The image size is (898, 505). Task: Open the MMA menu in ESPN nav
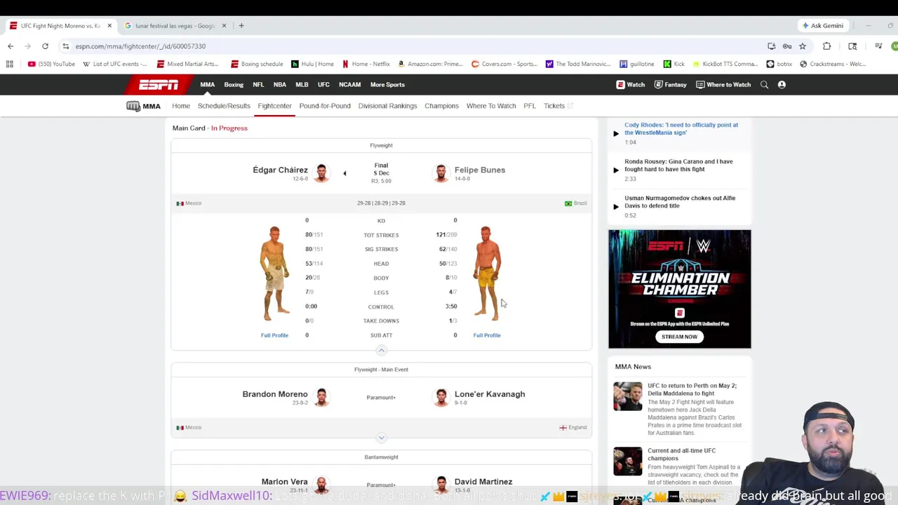pos(207,85)
